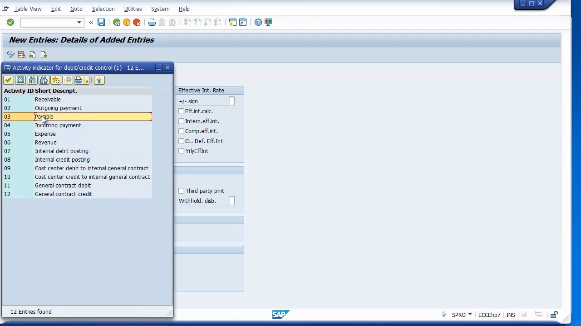The width and height of the screenshot is (581, 326).
Task: Open the Edit menu
Action: [56, 9]
